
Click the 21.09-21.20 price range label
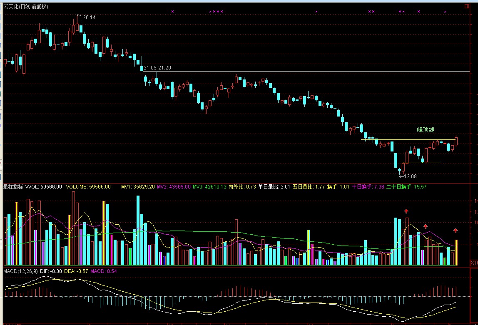click(157, 67)
